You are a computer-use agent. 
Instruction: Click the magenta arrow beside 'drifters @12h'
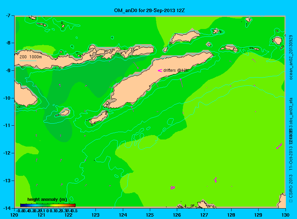[x=160, y=70]
